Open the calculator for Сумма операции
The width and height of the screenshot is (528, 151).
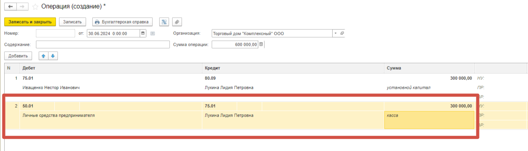coord(261,45)
